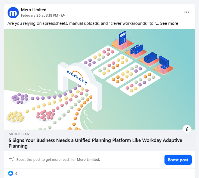The image size is (199, 178).
Task: Click the Workday logo in the image
Action: click(77, 77)
